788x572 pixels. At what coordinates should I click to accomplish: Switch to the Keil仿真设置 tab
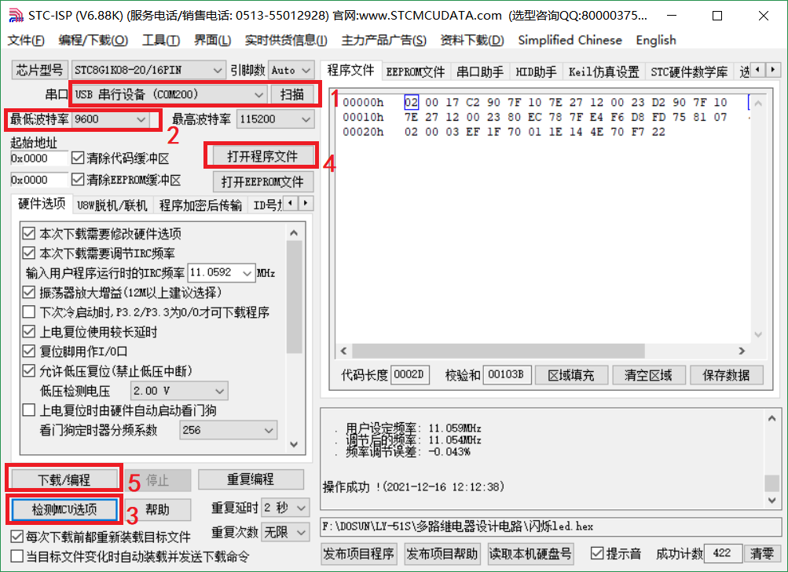coord(603,72)
